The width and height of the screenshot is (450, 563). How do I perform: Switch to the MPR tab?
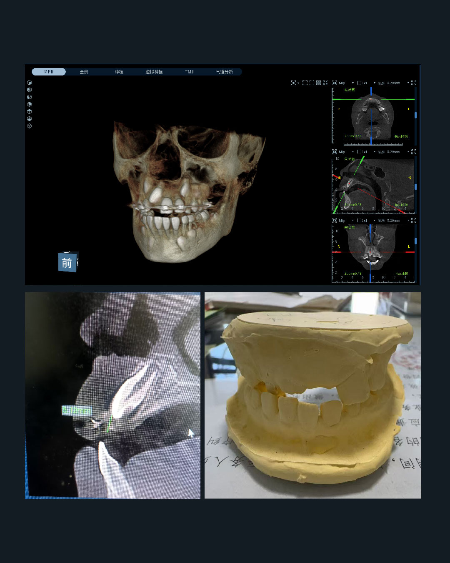[x=49, y=72]
